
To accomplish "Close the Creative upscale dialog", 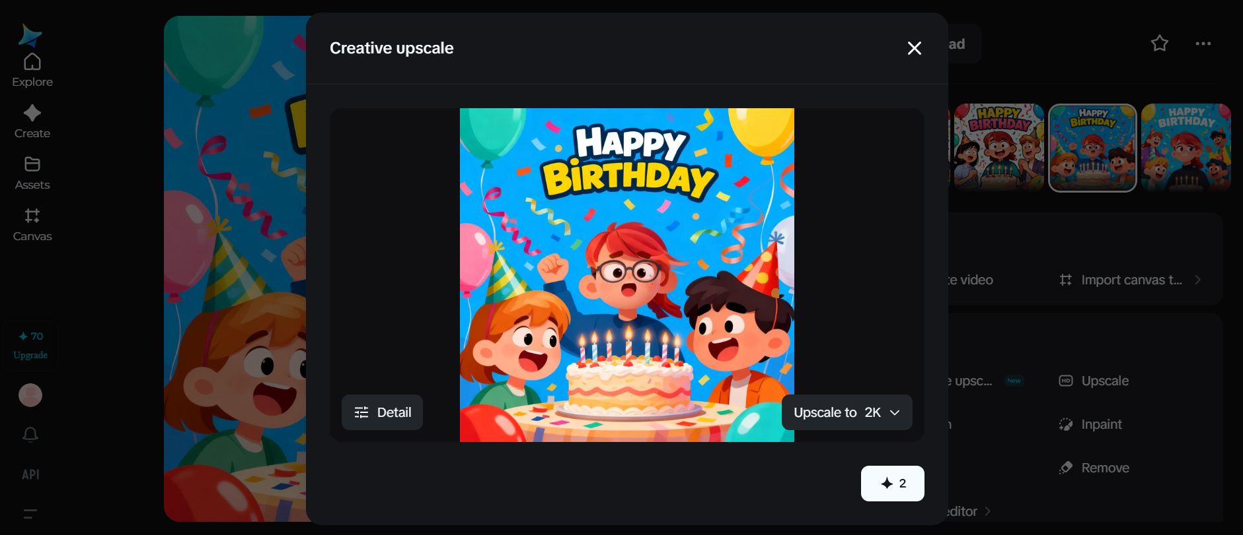I will (914, 48).
